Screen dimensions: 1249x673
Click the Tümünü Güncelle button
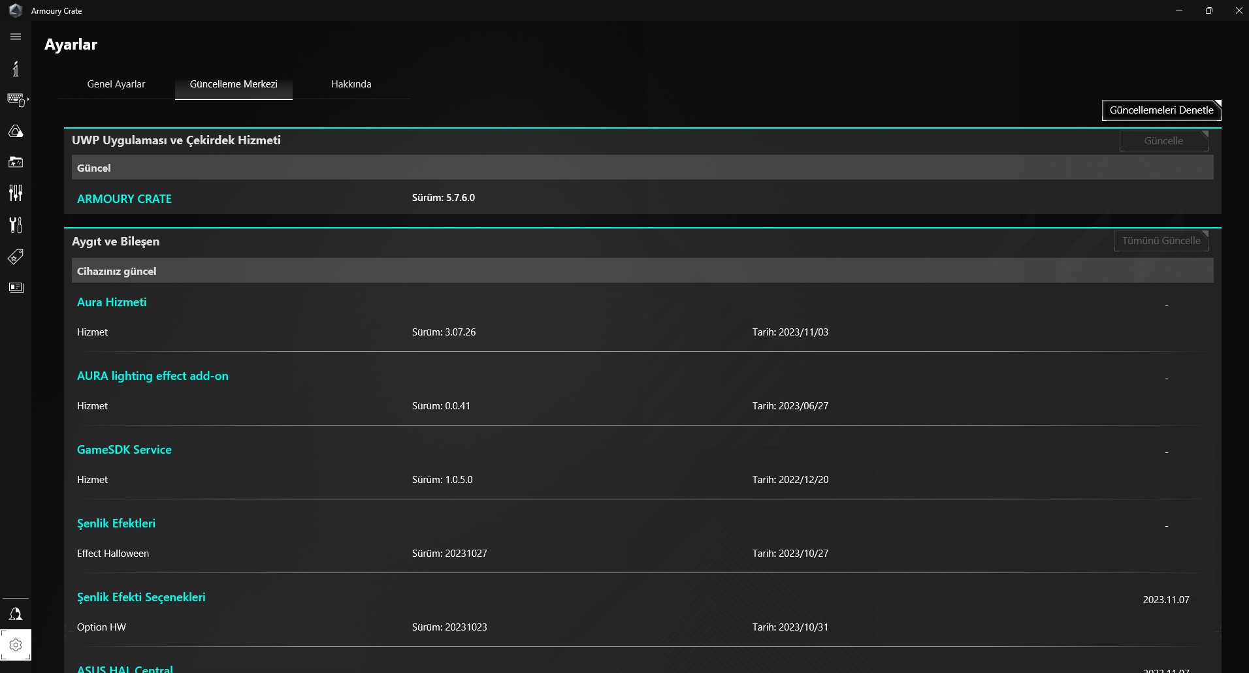[1161, 241]
